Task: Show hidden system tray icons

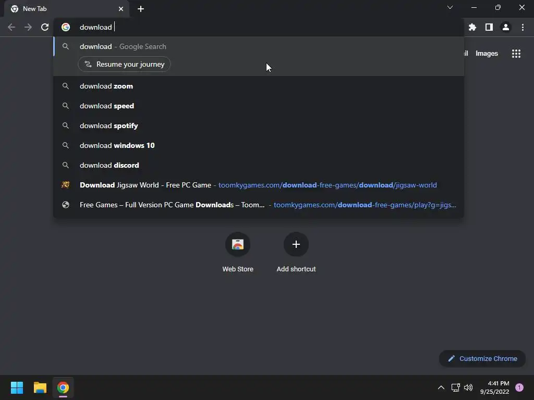Action: [x=441, y=387]
